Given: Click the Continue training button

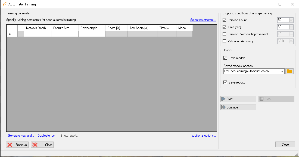Looking at the screenshot, I should pos(238,107).
